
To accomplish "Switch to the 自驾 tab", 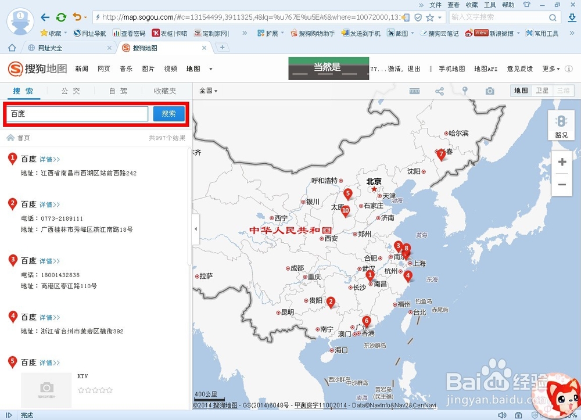I will 118,91.
